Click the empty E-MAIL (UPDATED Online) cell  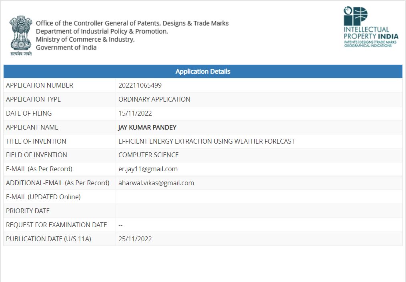(x=259, y=197)
